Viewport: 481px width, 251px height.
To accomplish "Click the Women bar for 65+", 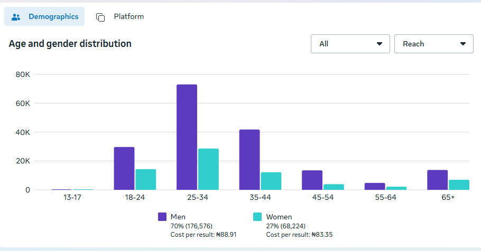I will 459,185.
